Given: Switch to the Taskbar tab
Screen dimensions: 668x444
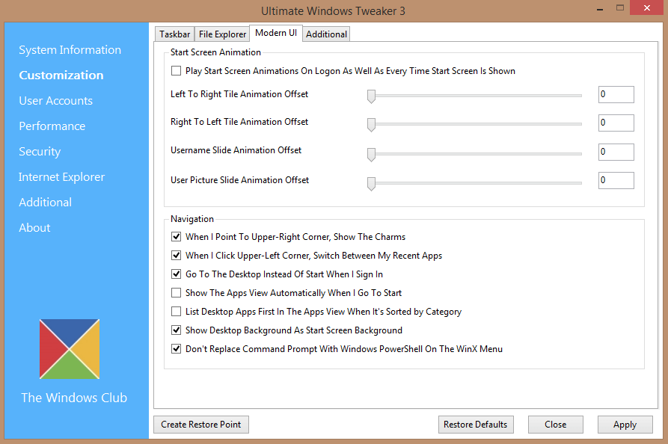Looking at the screenshot, I should (175, 34).
